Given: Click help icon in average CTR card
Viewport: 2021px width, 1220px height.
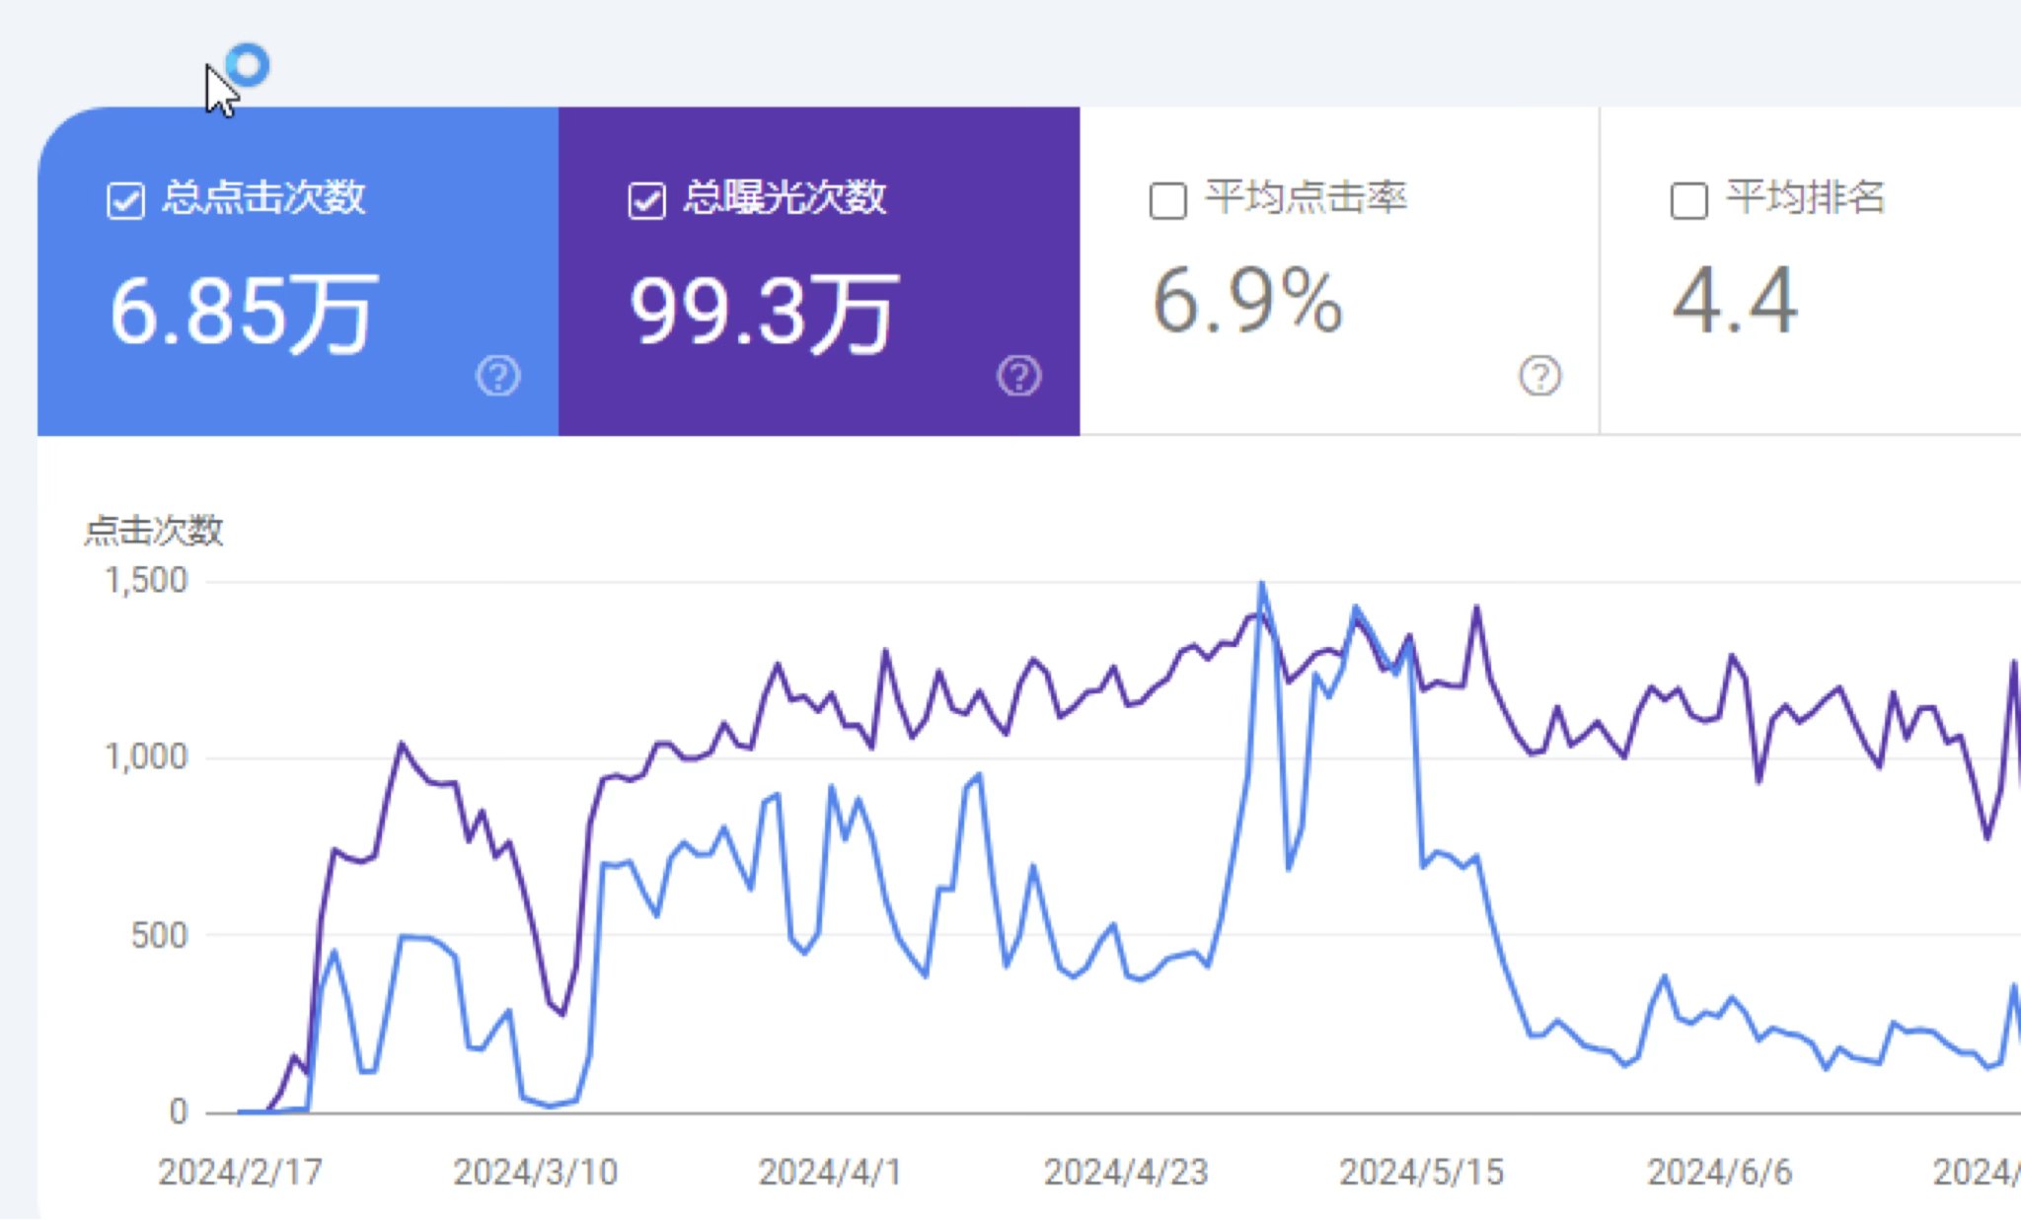Looking at the screenshot, I should pyautogui.click(x=1539, y=376).
